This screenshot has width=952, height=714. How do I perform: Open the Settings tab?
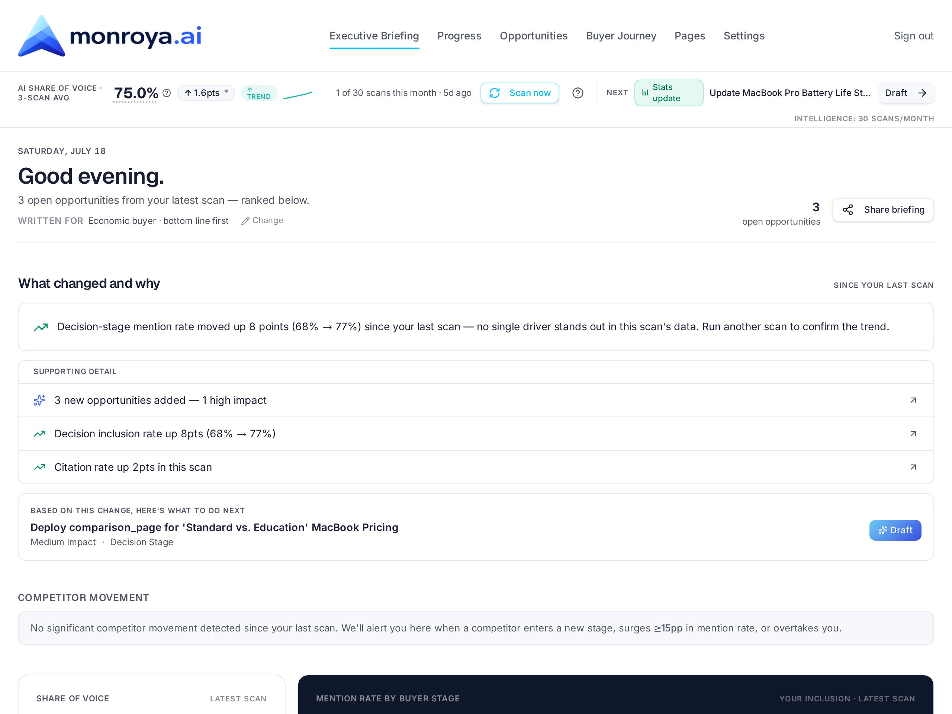pyautogui.click(x=744, y=36)
